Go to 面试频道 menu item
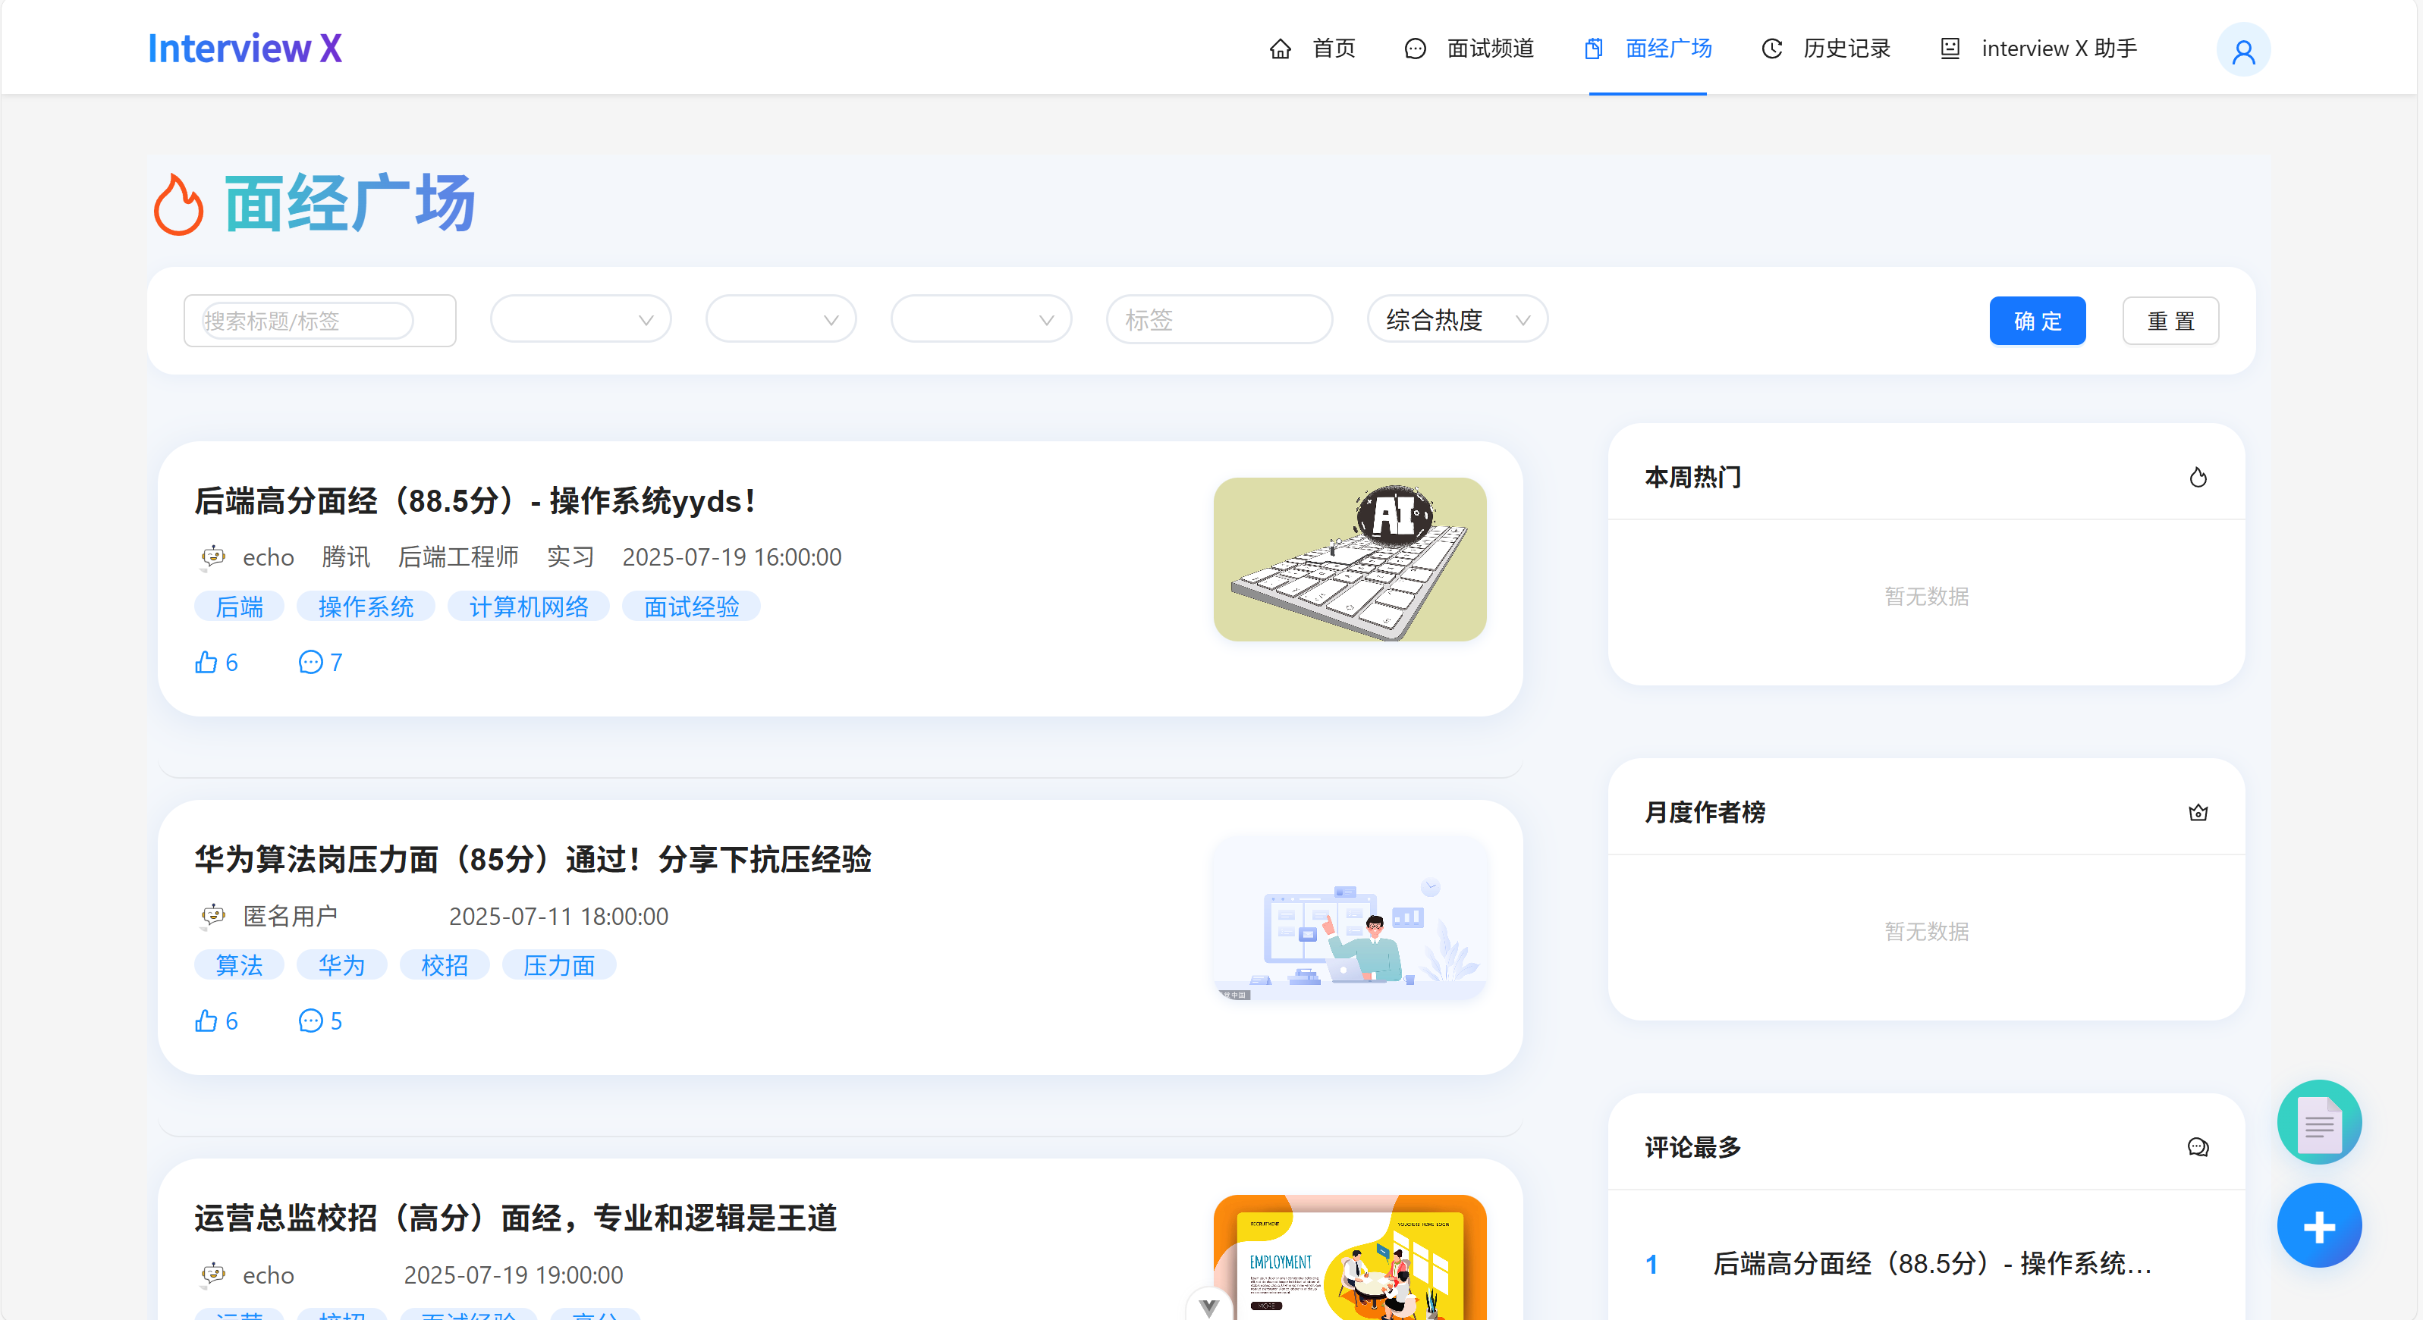 click(x=1469, y=48)
